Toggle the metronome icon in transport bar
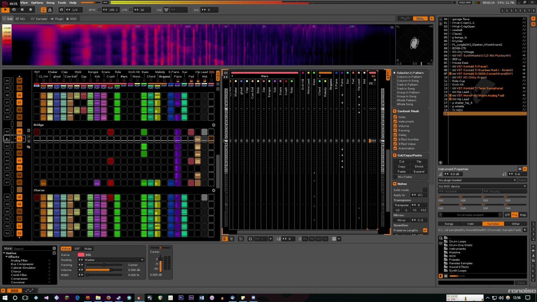This screenshot has width=537, height=302. [x=49, y=10]
